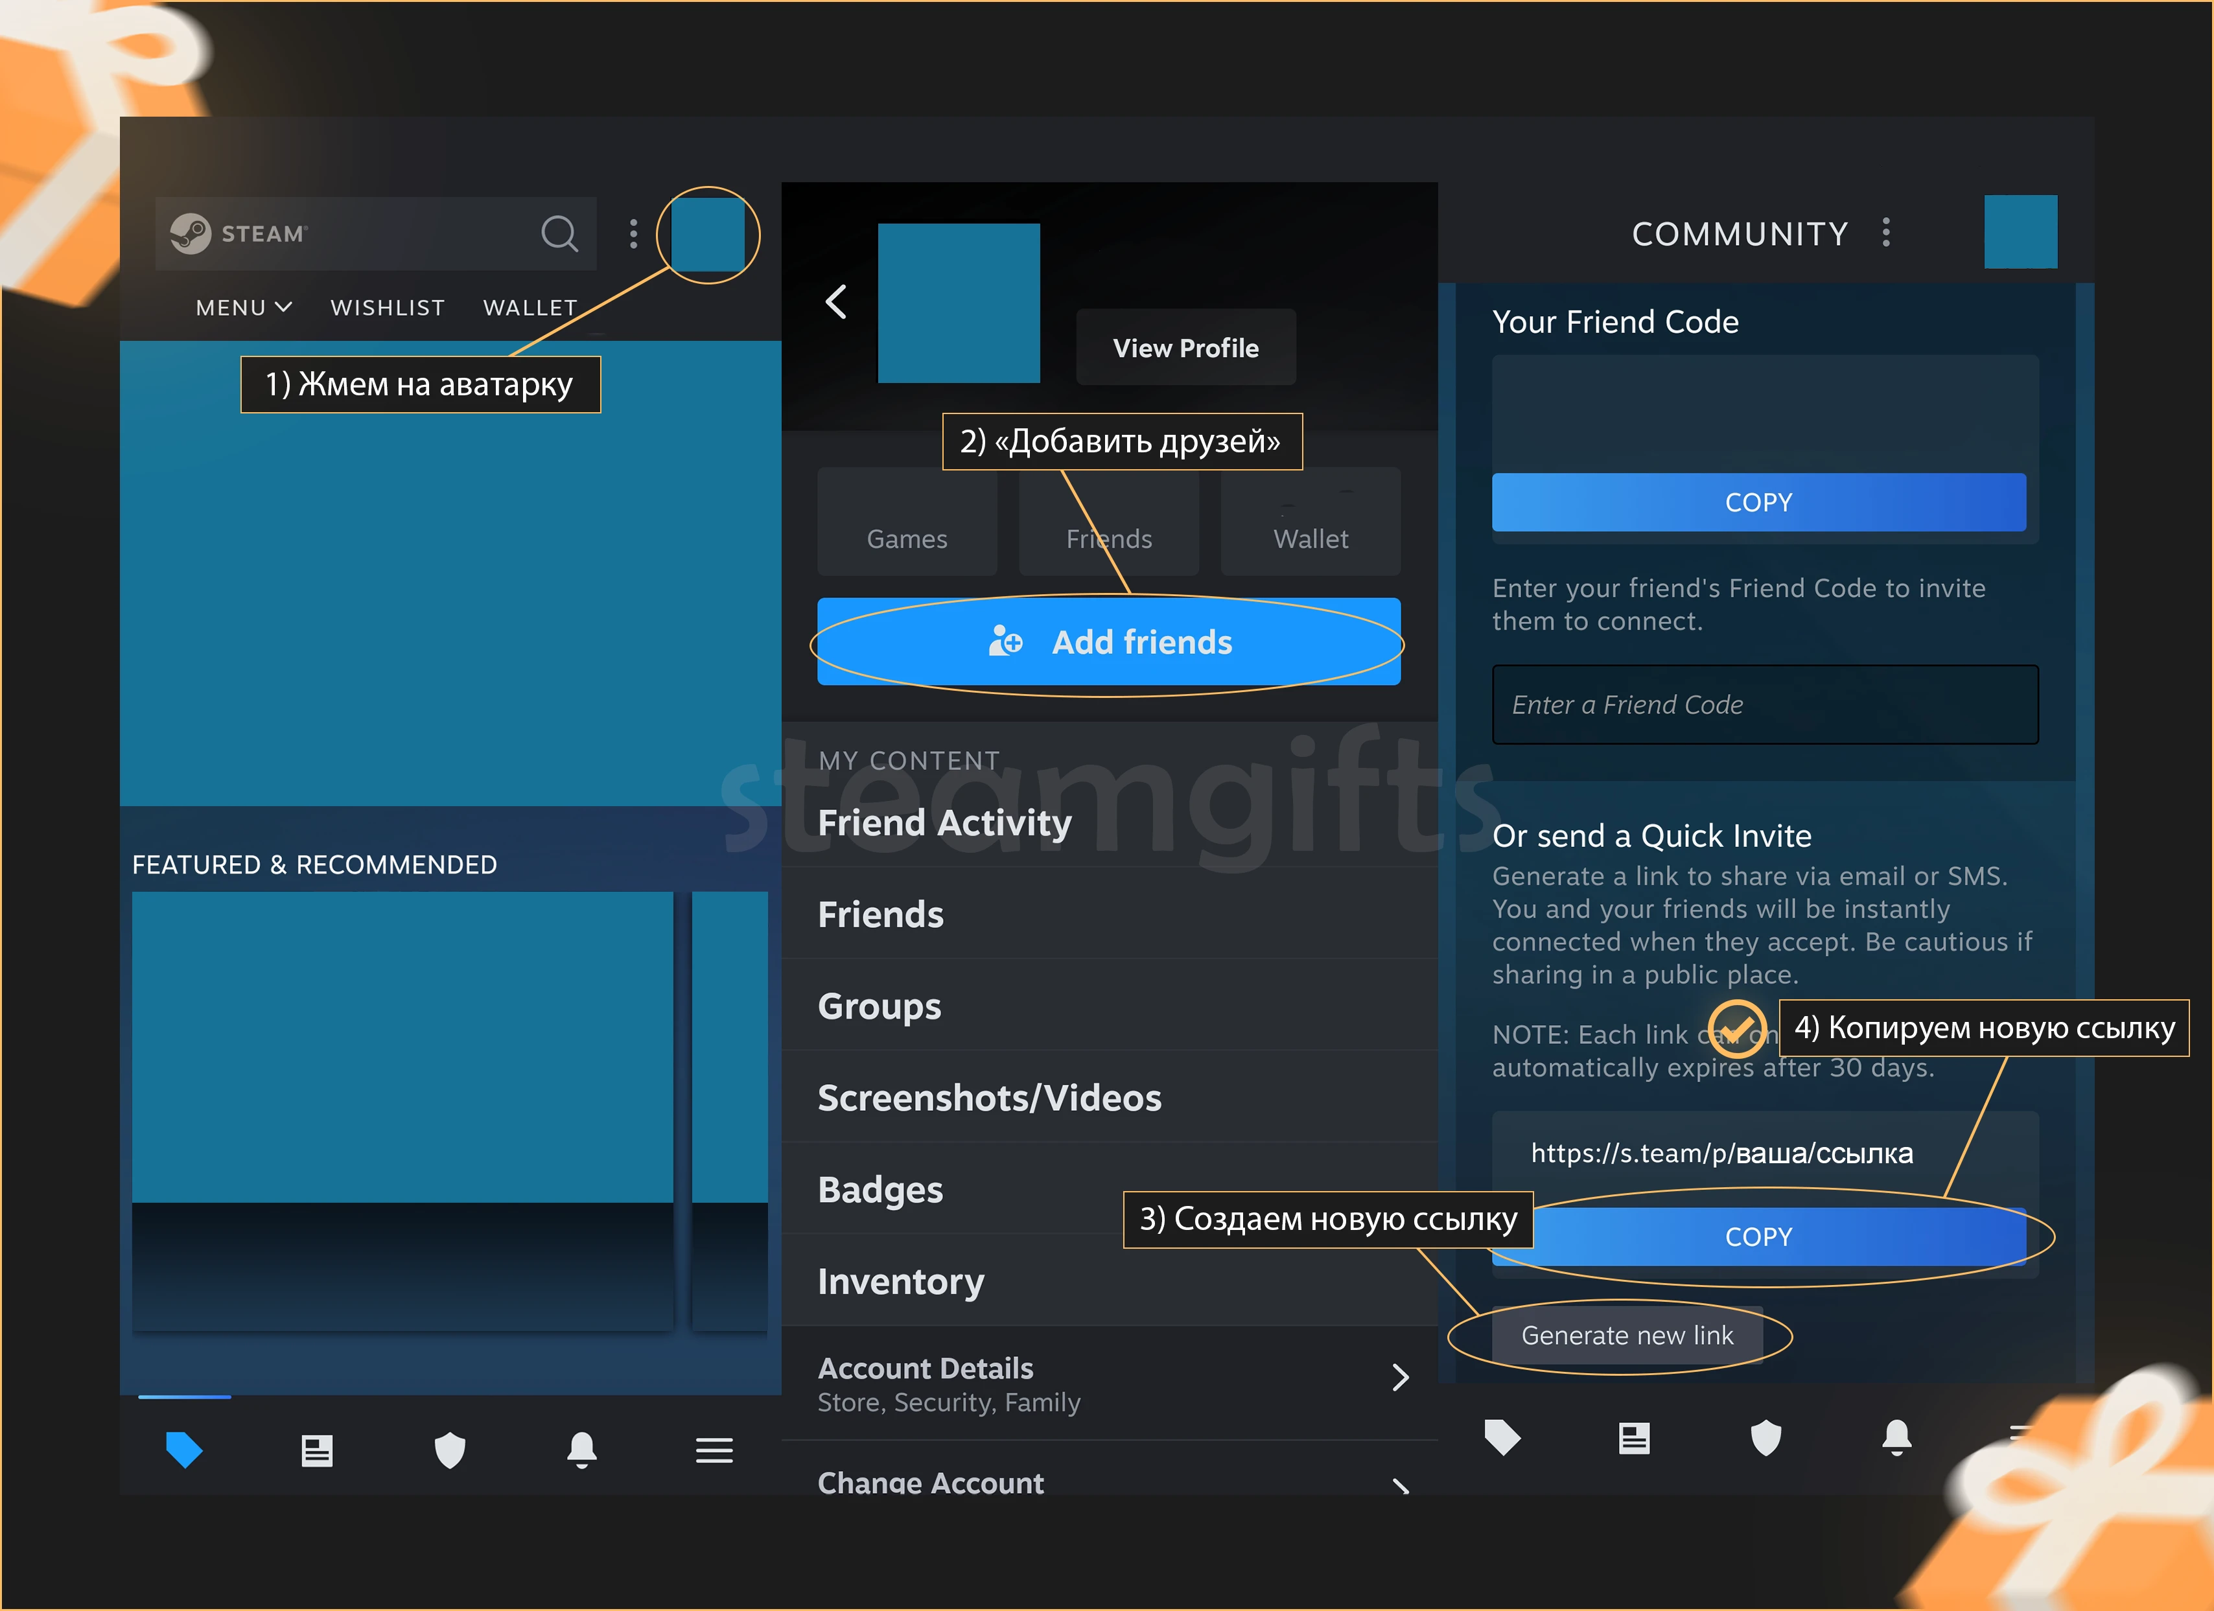
Task: Click the back chevron arrow
Action: (837, 301)
